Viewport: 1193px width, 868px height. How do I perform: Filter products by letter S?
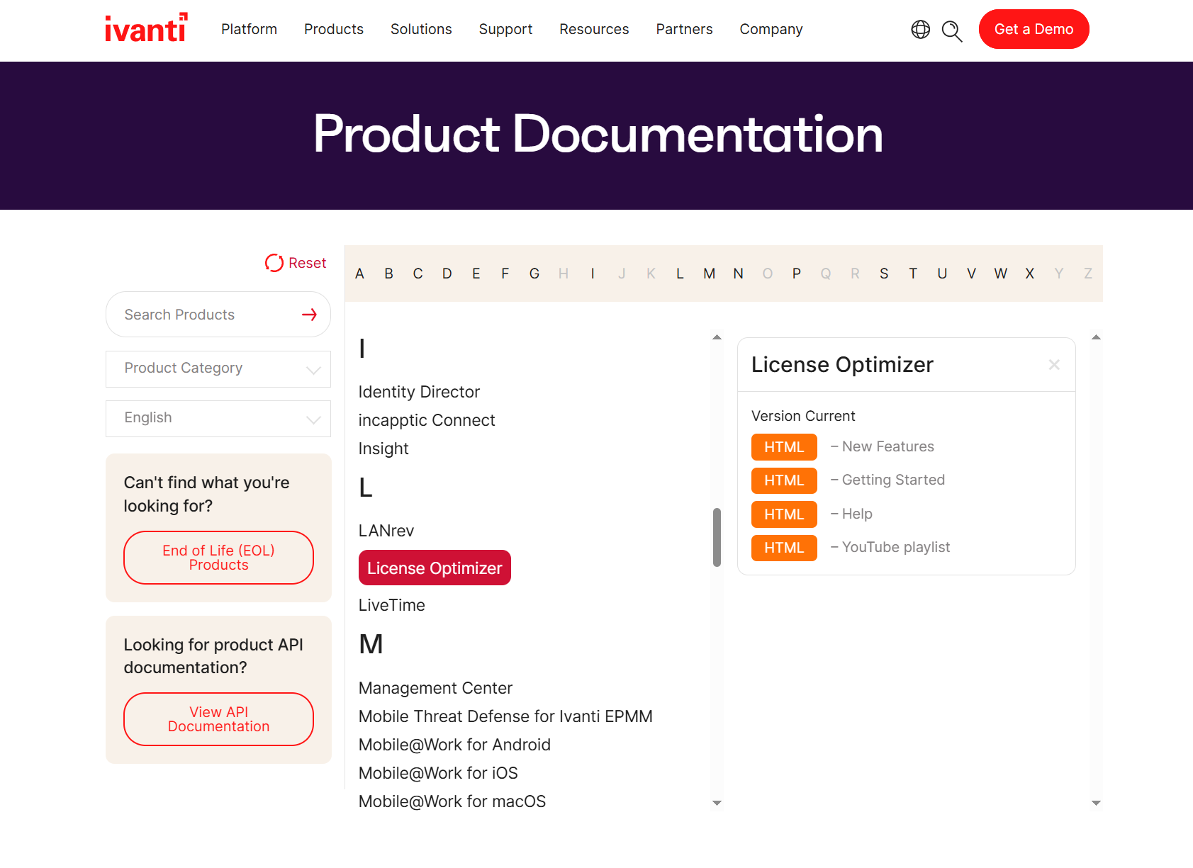[x=884, y=274]
